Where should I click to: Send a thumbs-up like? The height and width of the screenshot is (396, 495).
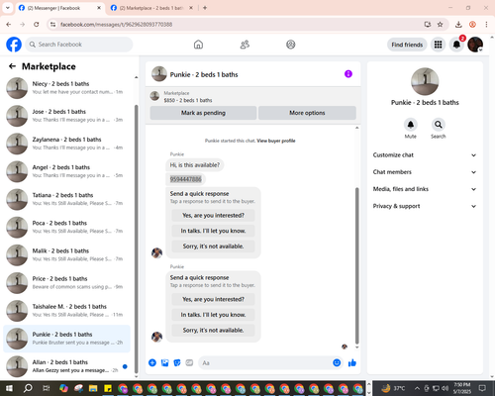tap(352, 363)
